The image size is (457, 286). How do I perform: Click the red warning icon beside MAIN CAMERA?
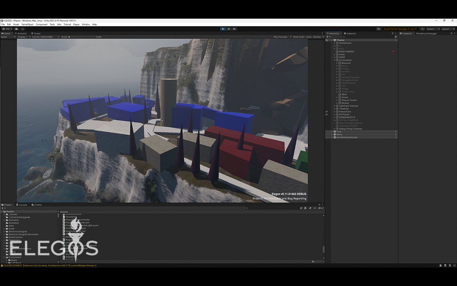pyautogui.click(x=394, y=51)
